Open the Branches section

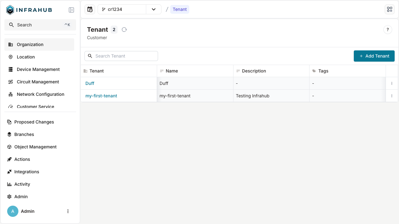pos(24,134)
